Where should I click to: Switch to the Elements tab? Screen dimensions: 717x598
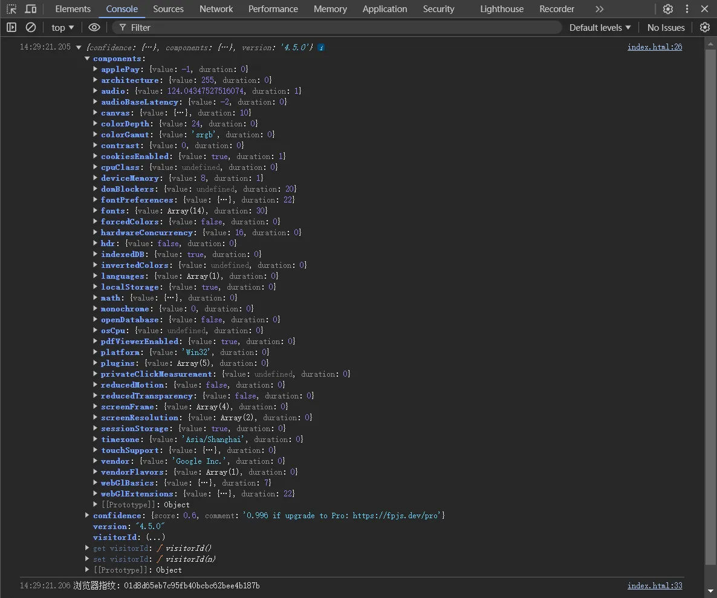pyautogui.click(x=73, y=9)
